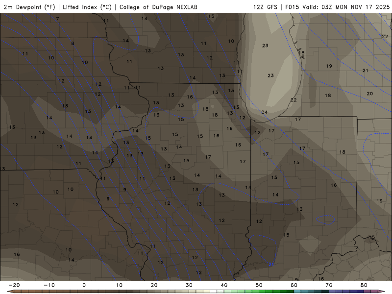Click the "College of DuPage NEXLAB" label
392x294 pixels.
tap(158, 7)
